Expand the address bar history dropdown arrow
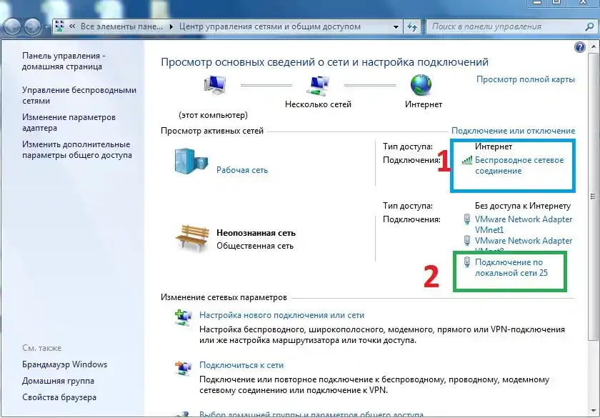 point(396,27)
